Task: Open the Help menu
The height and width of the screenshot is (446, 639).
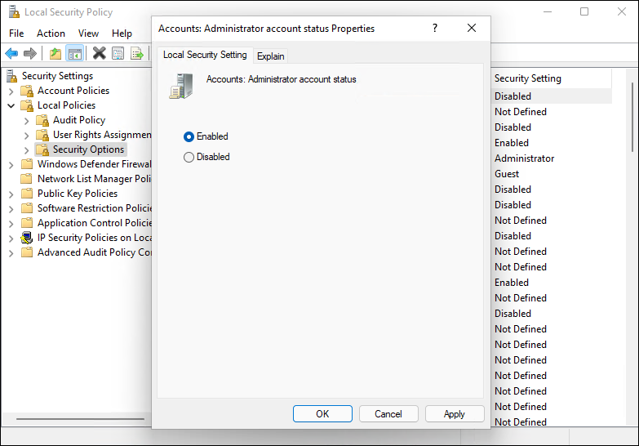Action: point(122,33)
